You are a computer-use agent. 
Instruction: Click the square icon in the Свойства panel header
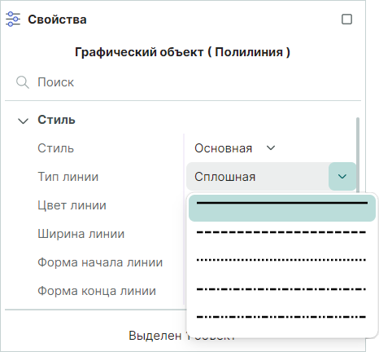click(x=346, y=20)
